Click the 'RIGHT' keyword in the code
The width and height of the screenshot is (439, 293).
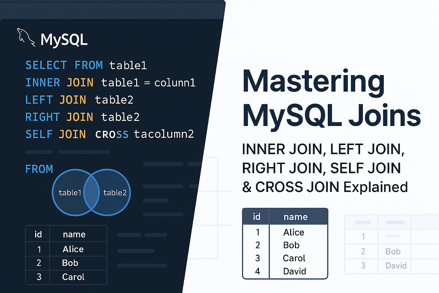click(42, 117)
